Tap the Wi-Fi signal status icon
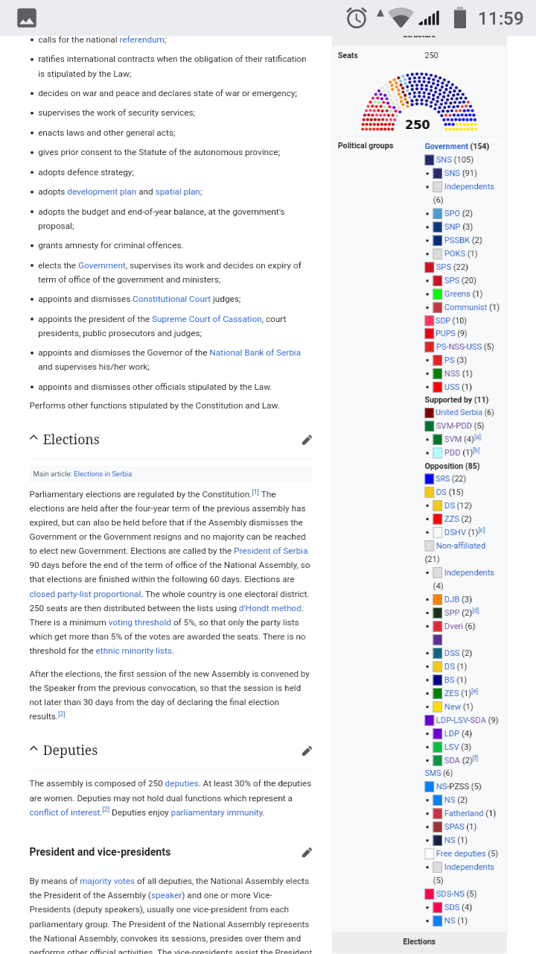The height and width of the screenshot is (954, 536). [x=401, y=18]
